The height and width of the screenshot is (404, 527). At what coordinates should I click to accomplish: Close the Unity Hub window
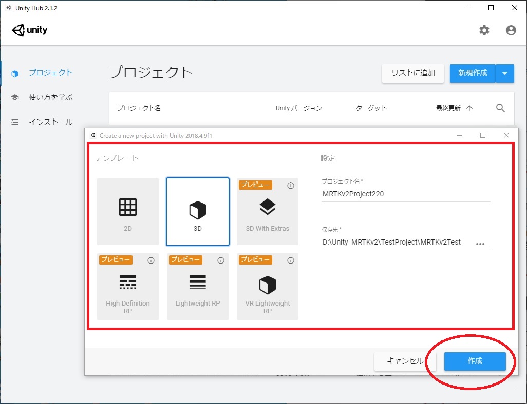tap(515, 8)
